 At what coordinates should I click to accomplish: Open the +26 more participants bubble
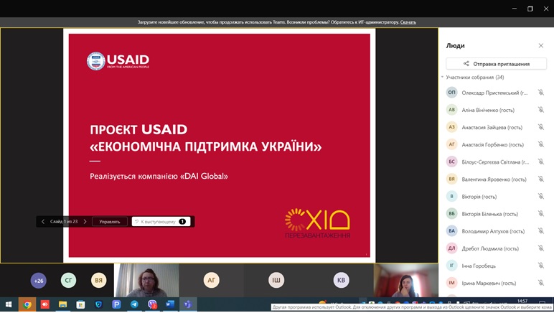(39, 281)
